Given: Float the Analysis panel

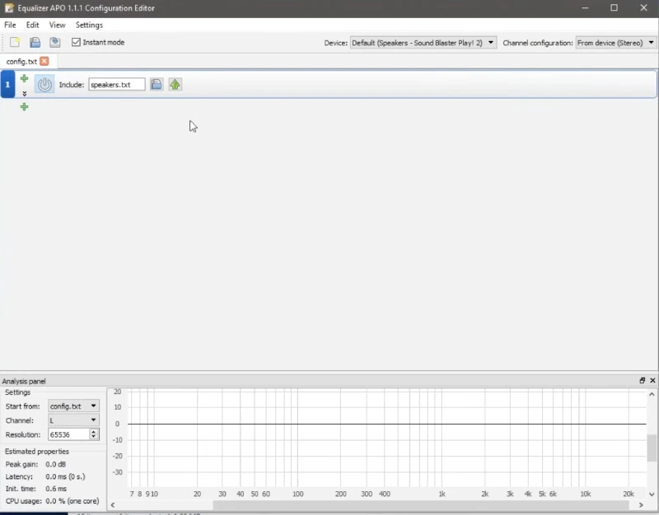Looking at the screenshot, I should click(643, 381).
